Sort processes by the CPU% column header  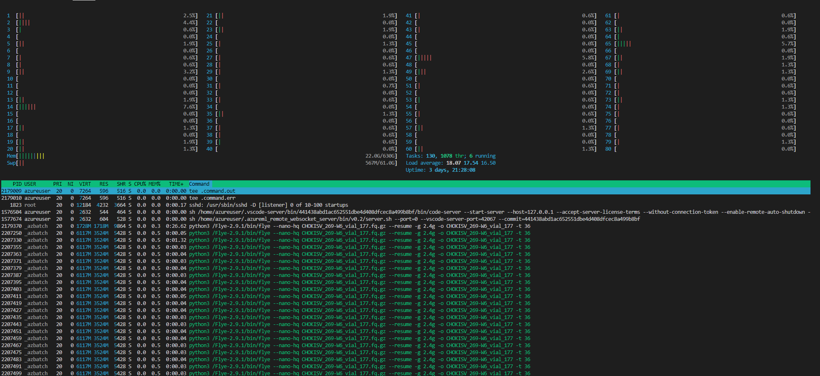coord(139,184)
